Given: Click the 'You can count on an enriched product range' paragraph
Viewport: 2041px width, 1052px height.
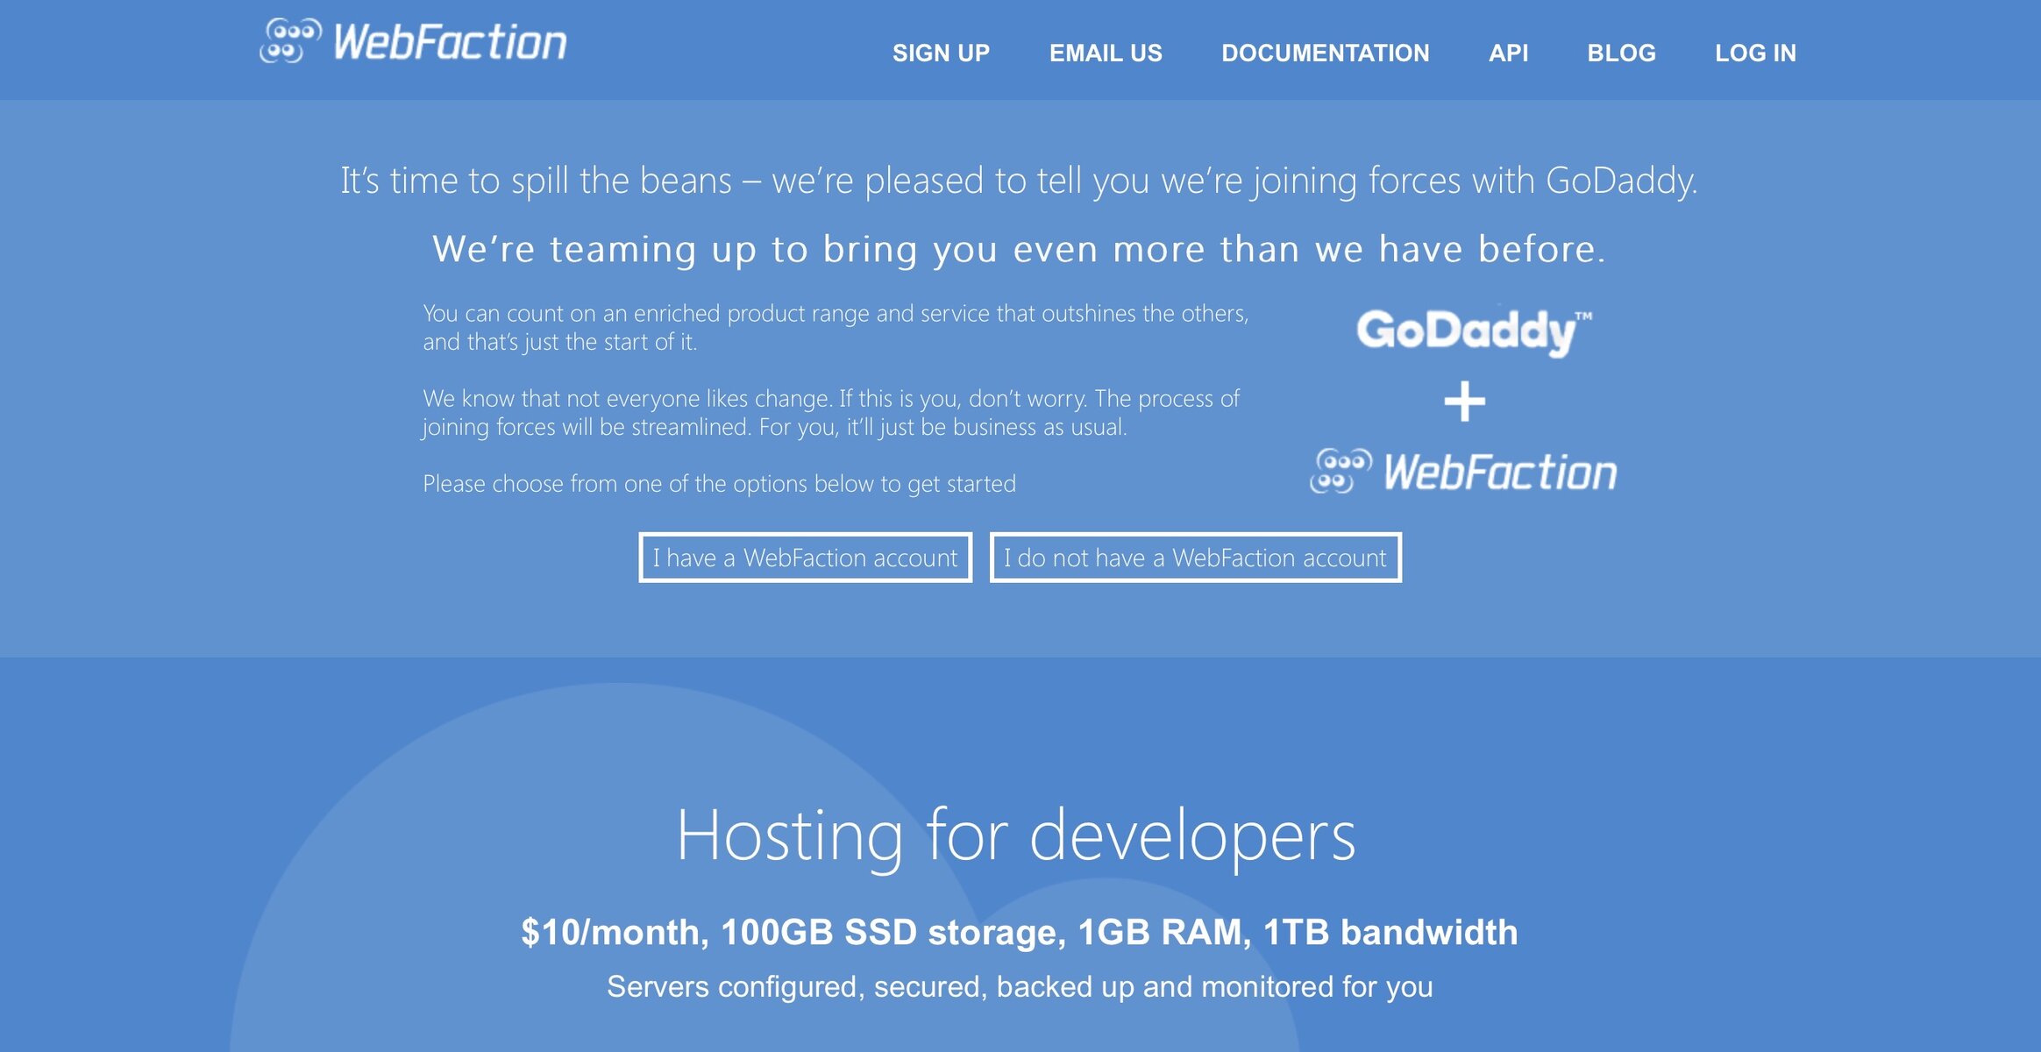Looking at the screenshot, I should point(836,328).
